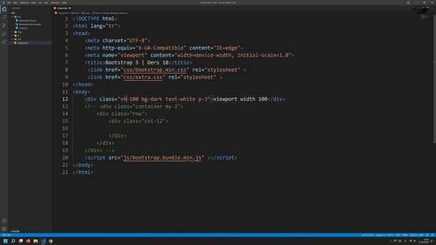Open the View menu
The width and height of the screenshot is (436, 245).
pos(33,3)
